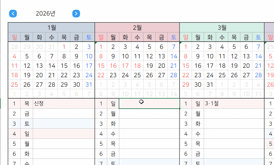Click the 2026년 year label
The image size is (274, 165).
(45, 14)
